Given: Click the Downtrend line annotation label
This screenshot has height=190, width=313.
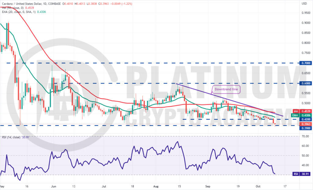Looking at the screenshot, I should 226,89.
